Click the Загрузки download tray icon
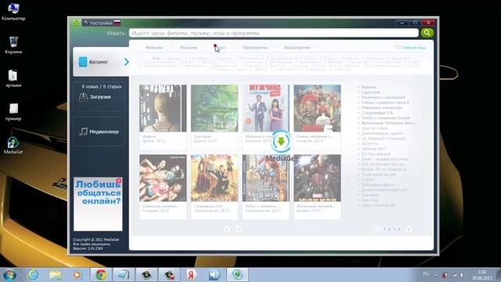The height and width of the screenshot is (282, 501). pyautogui.click(x=83, y=96)
